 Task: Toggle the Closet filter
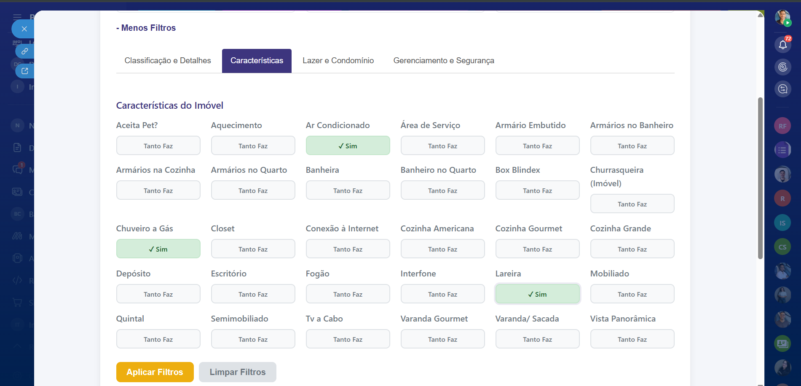click(x=253, y=249)
